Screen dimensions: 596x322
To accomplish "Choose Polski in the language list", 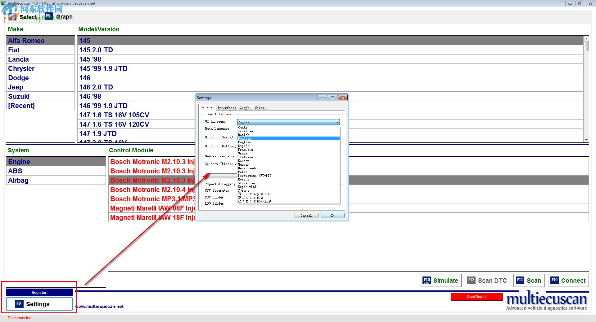I will click(x=288, y=172).
